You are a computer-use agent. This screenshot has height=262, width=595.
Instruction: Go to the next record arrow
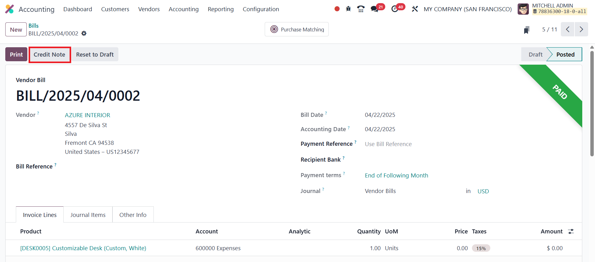[x=581, y=30]
